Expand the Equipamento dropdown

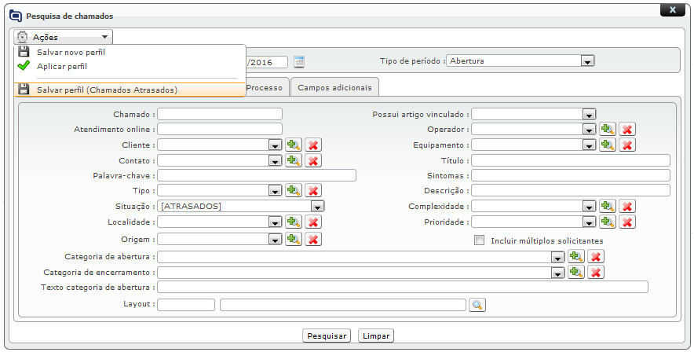(x=589, y=145)
